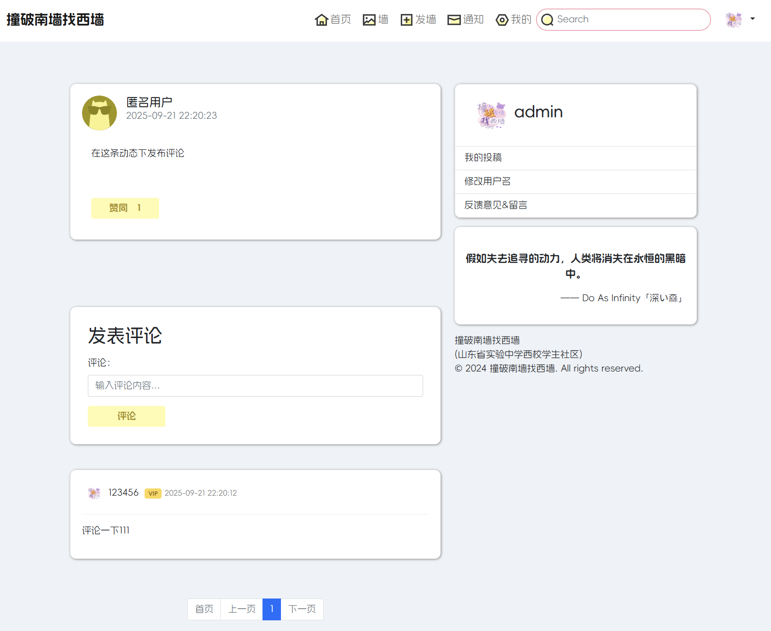Screen dimensions: 771x631
Task: Click the wall picture icon
Action: coord(369,20)
